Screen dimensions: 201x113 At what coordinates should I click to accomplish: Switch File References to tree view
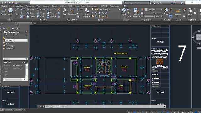point(27,32)
